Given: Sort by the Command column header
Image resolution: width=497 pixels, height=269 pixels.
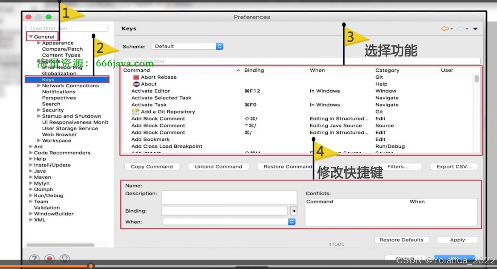Looking at the screenshot, I should (x=181, y=70).
